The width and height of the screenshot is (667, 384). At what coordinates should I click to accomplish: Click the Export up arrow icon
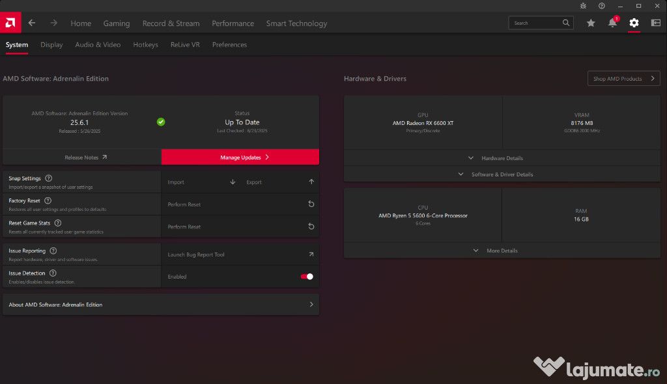311,182
